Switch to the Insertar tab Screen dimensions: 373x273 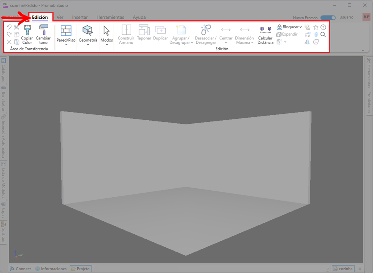pos(80,17)
